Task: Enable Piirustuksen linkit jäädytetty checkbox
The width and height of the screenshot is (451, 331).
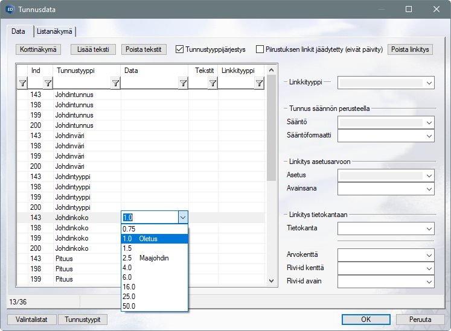Action: pyautogui.click(x=260, y=49)
